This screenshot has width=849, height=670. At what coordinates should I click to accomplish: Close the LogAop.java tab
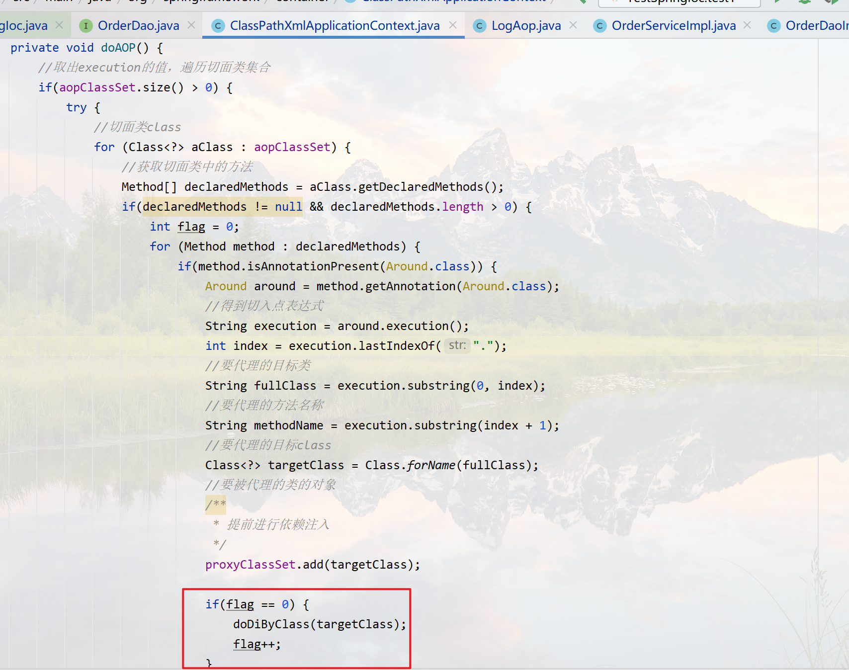tap(573, 25)
